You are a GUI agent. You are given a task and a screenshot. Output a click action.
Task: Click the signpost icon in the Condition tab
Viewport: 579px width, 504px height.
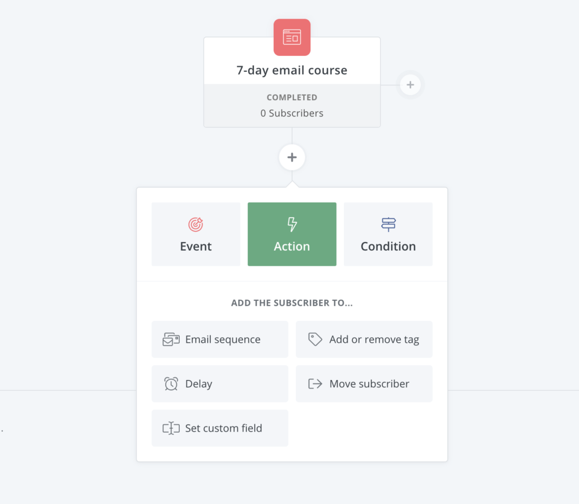[x=388, y=225]
